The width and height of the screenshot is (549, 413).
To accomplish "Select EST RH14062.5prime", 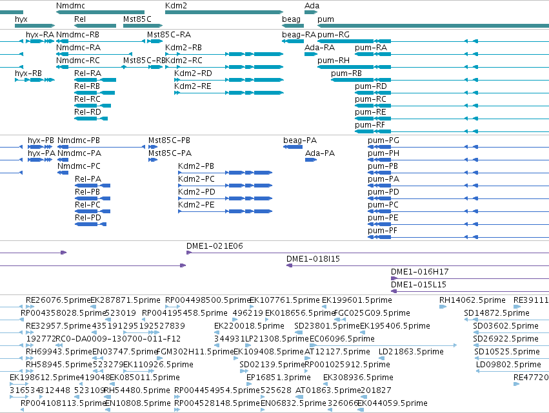I will tap(472, 300).
